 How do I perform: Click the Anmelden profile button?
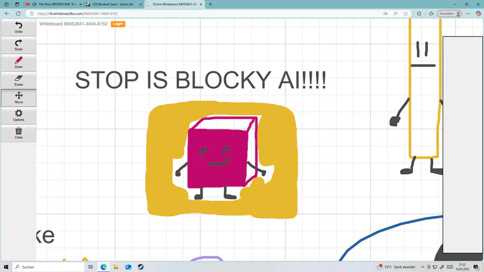(x=450, y=13)
